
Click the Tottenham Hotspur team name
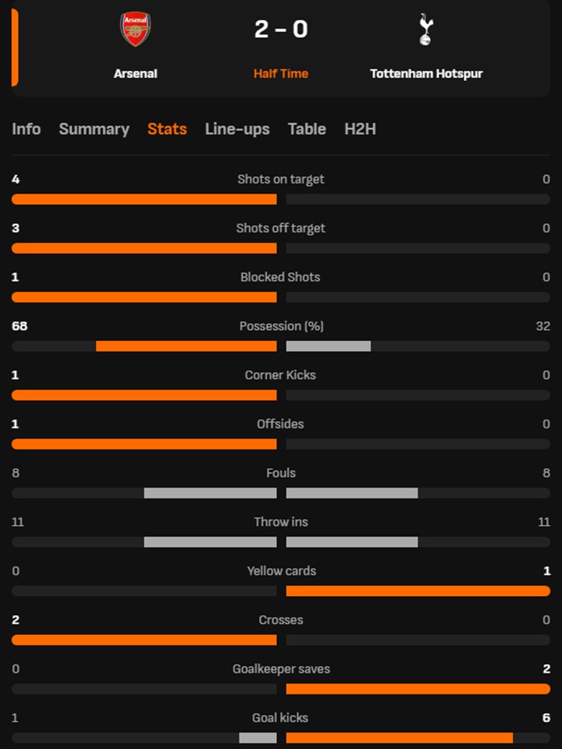426,73
